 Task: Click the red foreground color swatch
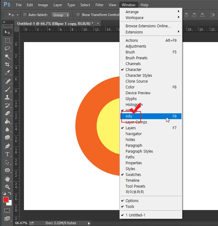click(6, 200)
